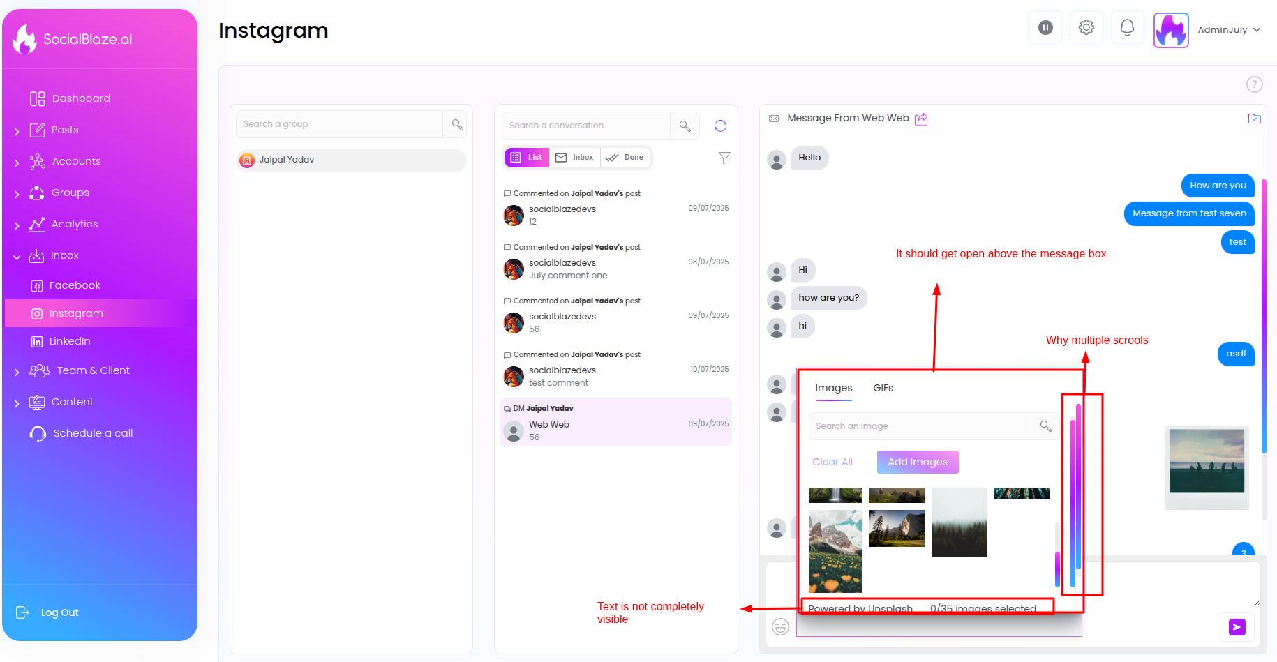Open socialblazedevs comment reading 12

click(616, 208)
